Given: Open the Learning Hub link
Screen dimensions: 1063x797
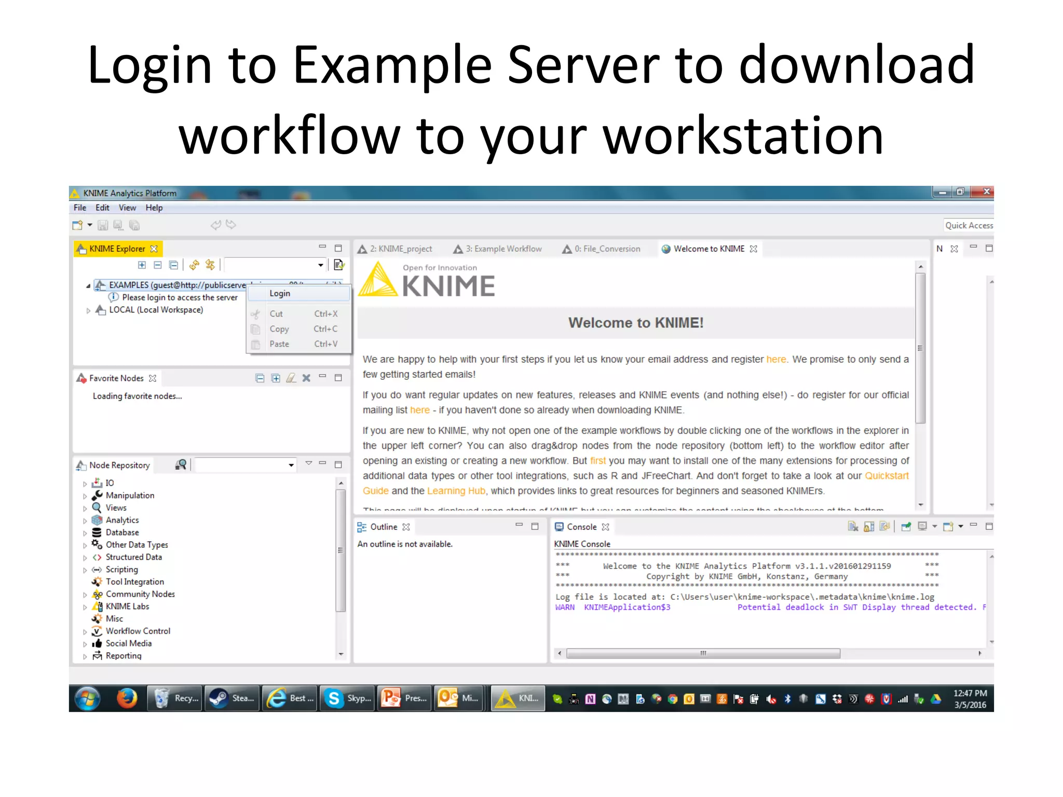Looking at the screenshot, I should pos(456,491).
